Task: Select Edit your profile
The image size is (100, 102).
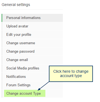Action: (x=32, y=35)
